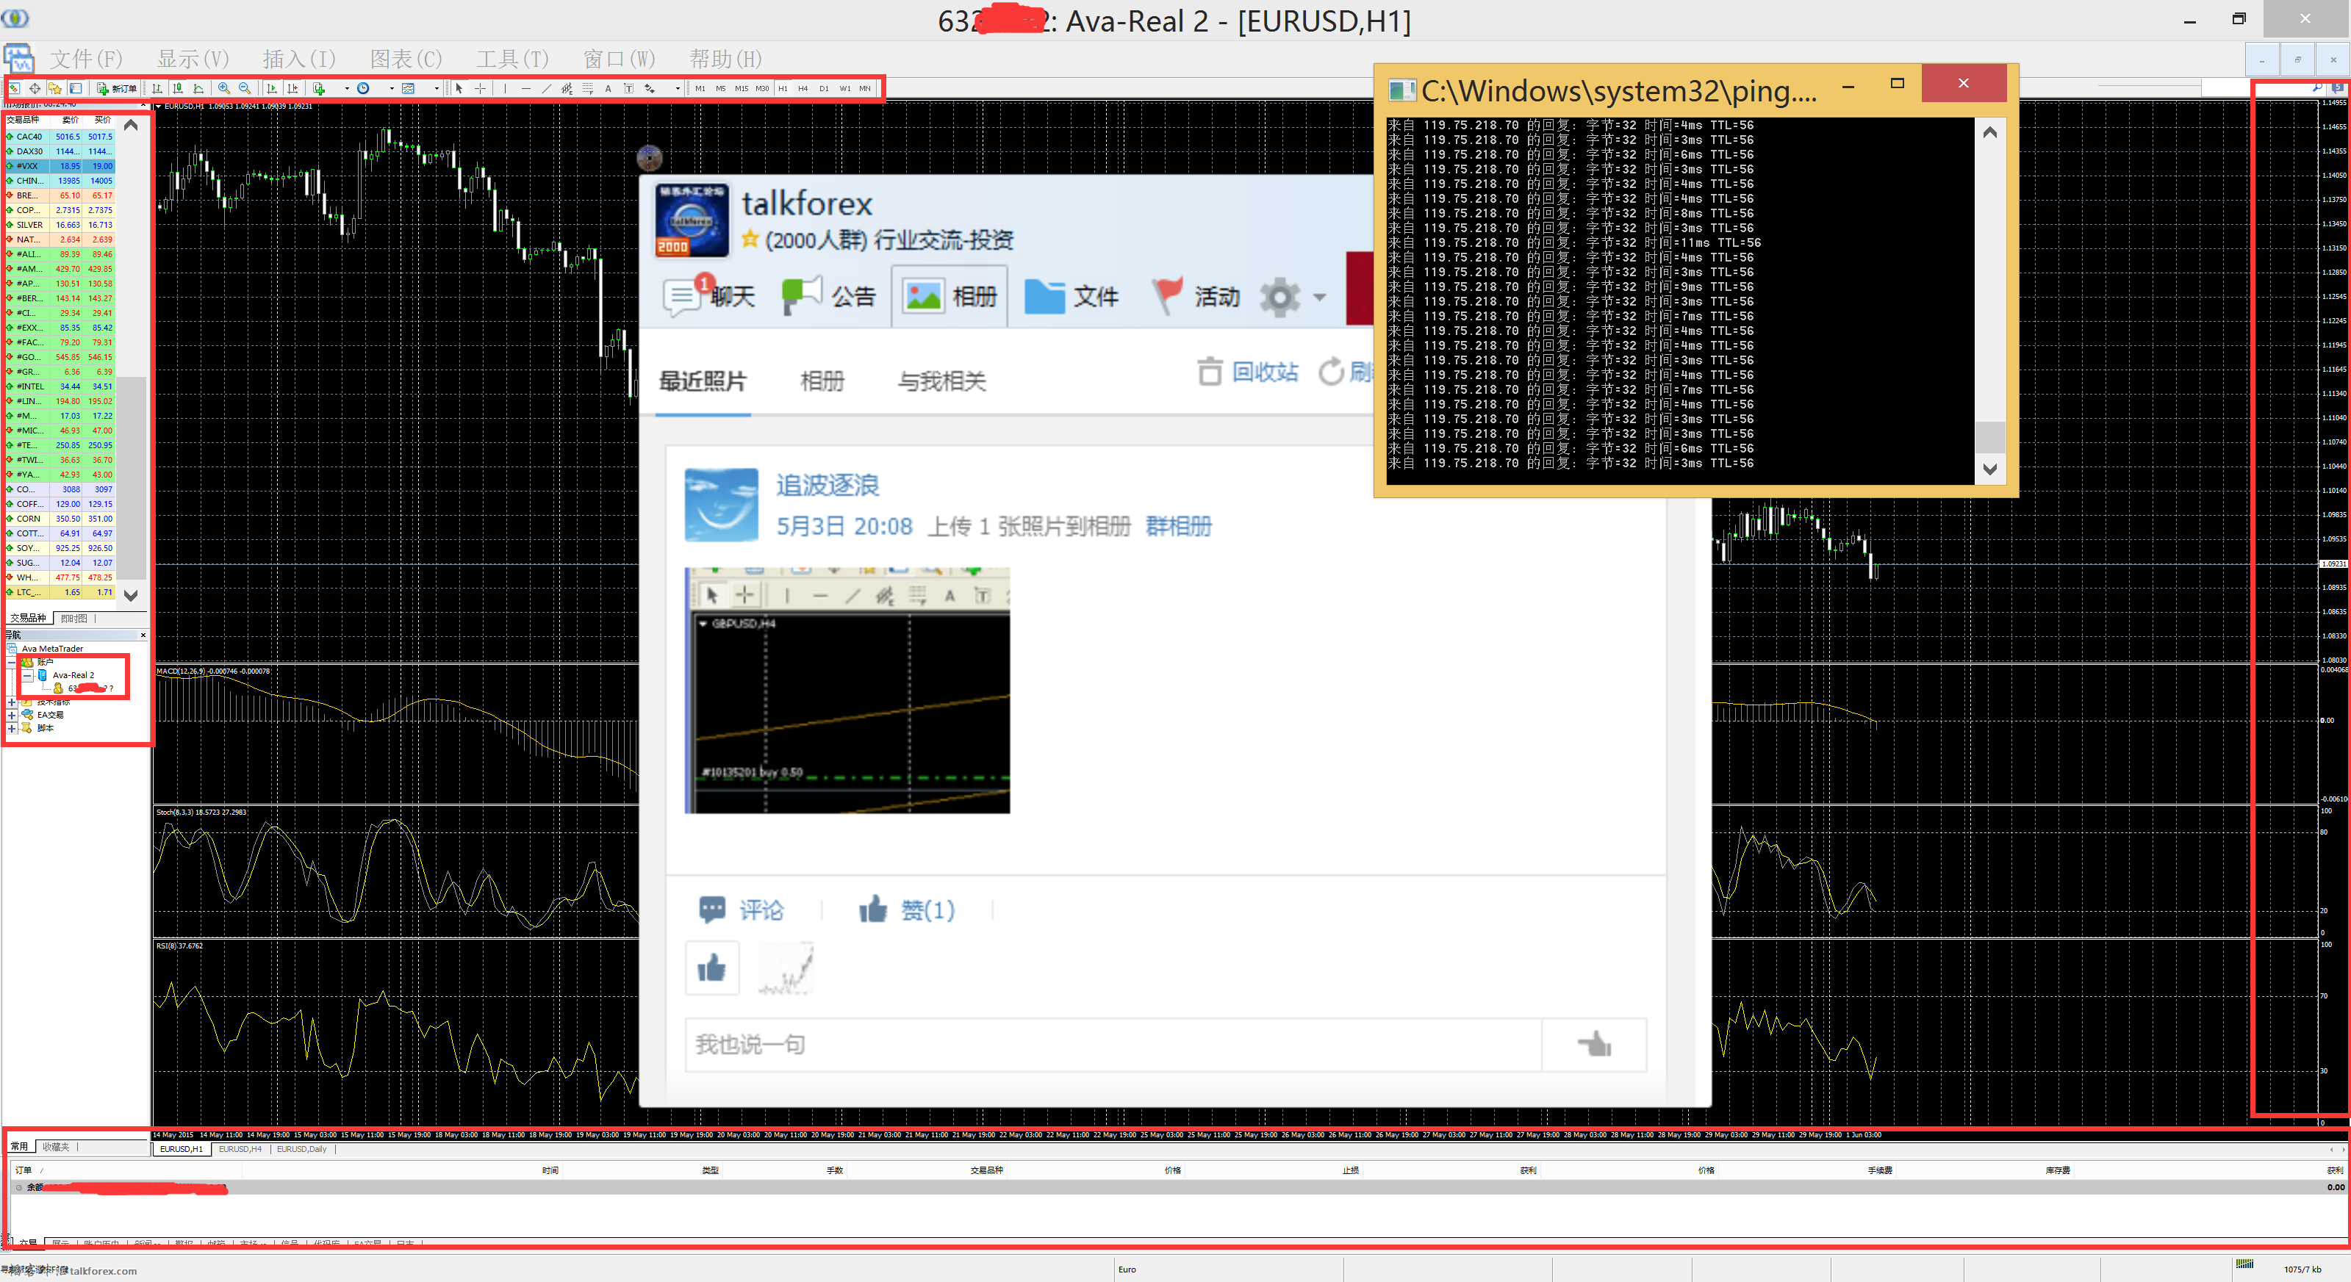
Task: Open the 帮助(H) menu
Action: click(725, 60)
